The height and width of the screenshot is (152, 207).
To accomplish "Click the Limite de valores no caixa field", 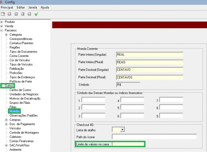I will pos(128,144).
